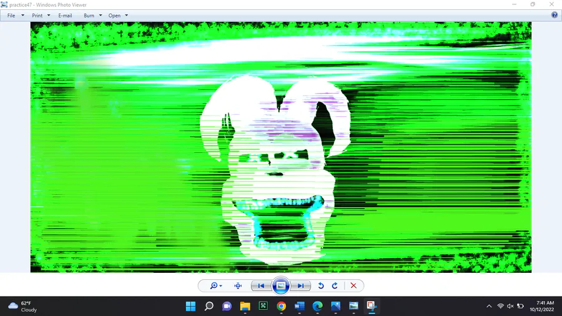Open Windows Search from the taskbar
562x316 pixels.
209,306
